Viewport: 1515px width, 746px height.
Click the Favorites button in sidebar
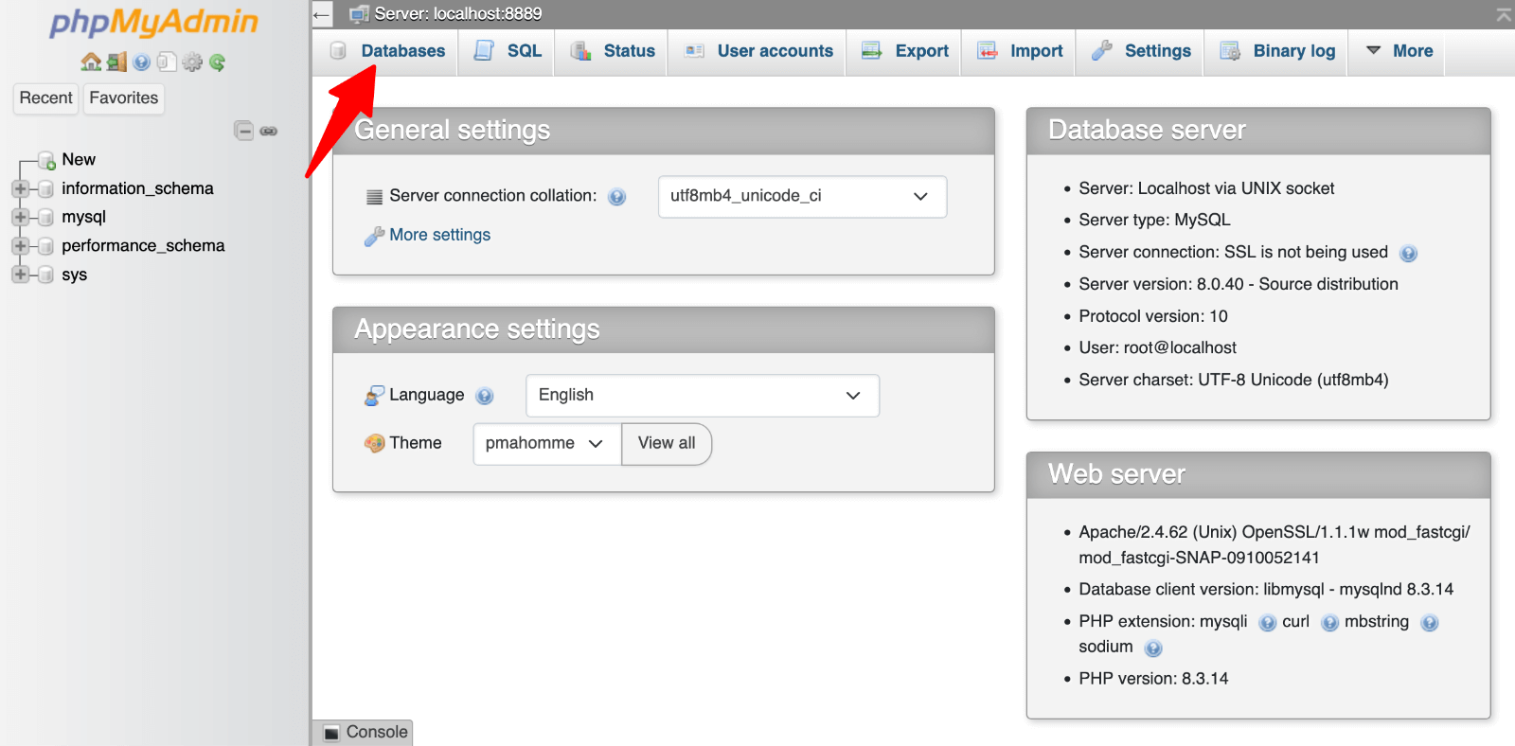123,98
